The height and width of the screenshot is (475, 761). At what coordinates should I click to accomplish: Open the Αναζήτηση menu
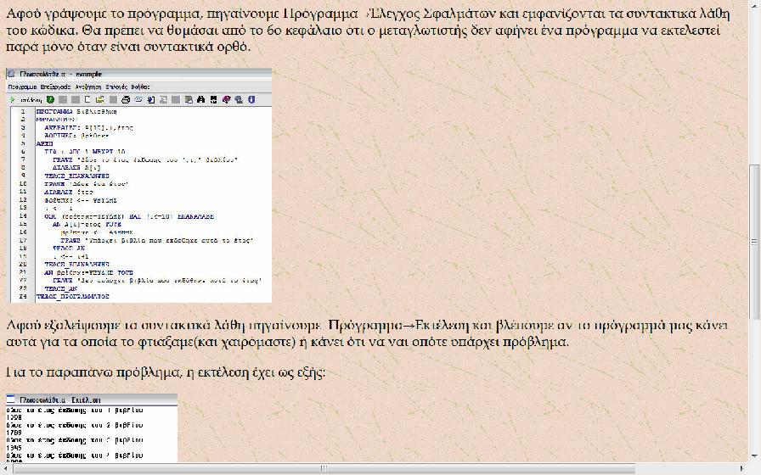pyautogui.click(x=88, y=87)
